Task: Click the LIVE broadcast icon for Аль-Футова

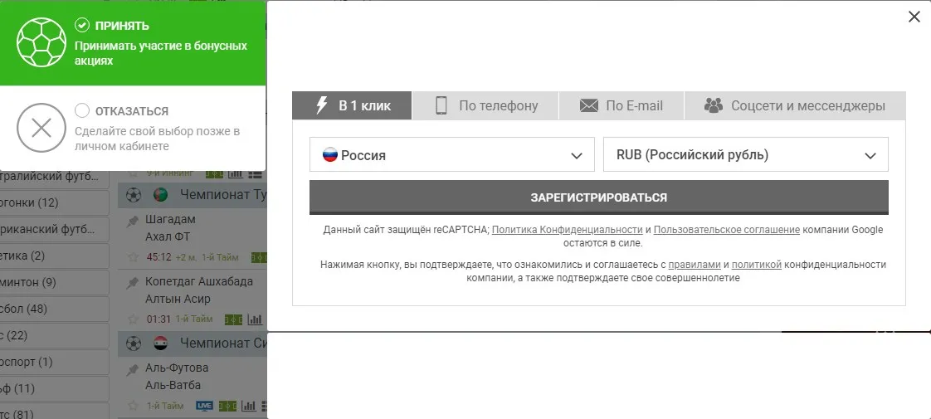Action: (204, 406)
